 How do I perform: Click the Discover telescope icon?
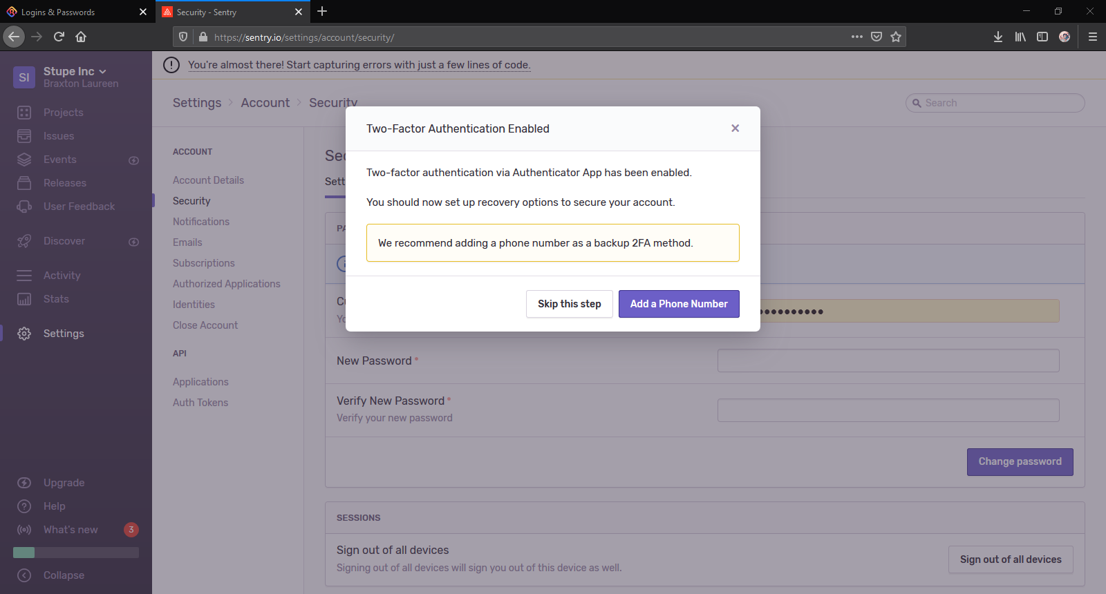click(24, 241)
